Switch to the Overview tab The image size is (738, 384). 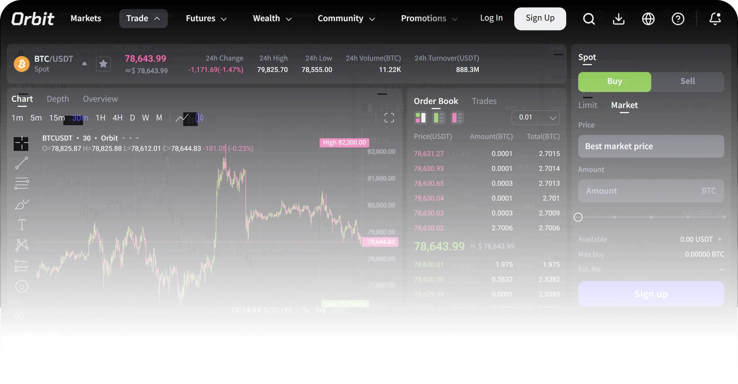[100, 99]
